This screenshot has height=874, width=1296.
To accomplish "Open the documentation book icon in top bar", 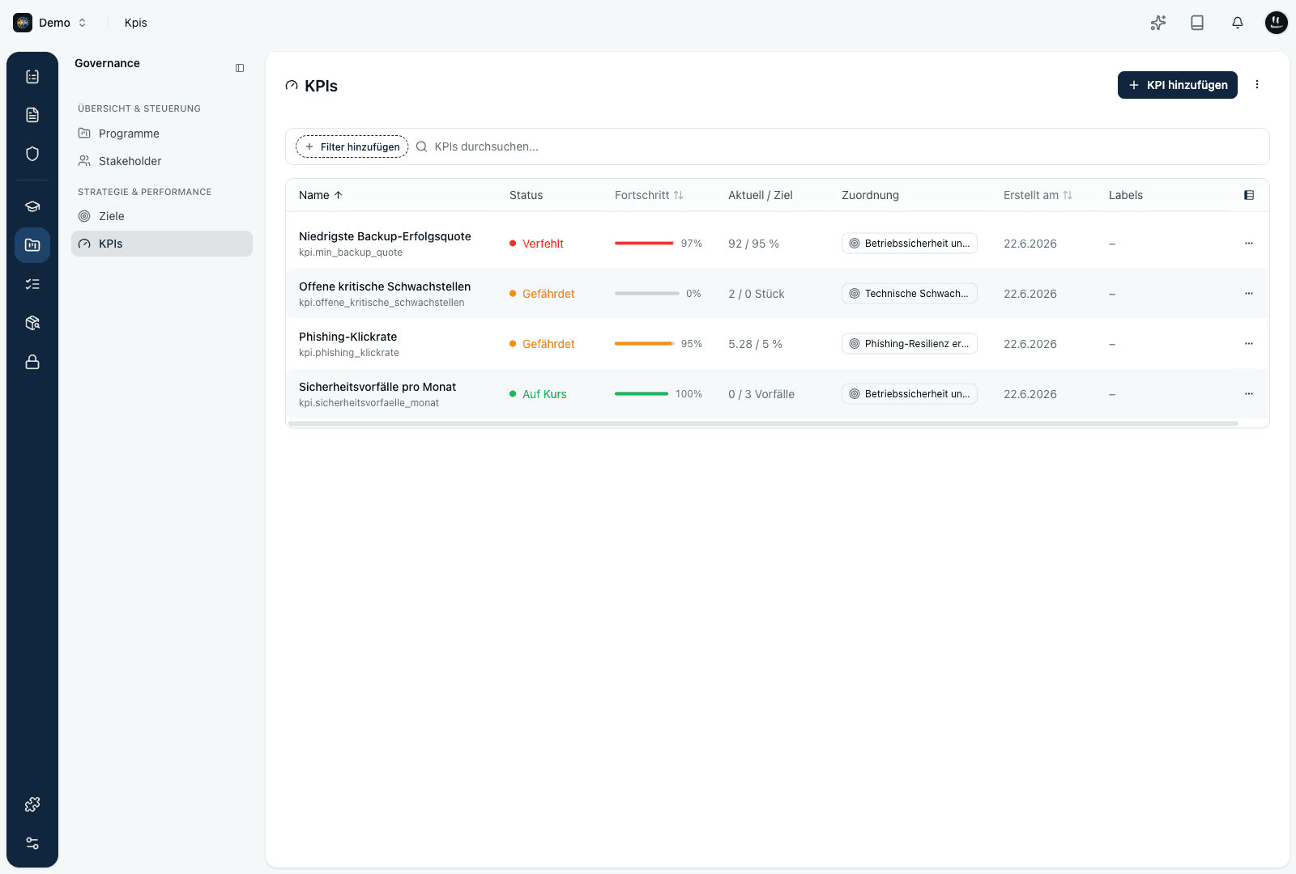I will (x=1197, y=23).
